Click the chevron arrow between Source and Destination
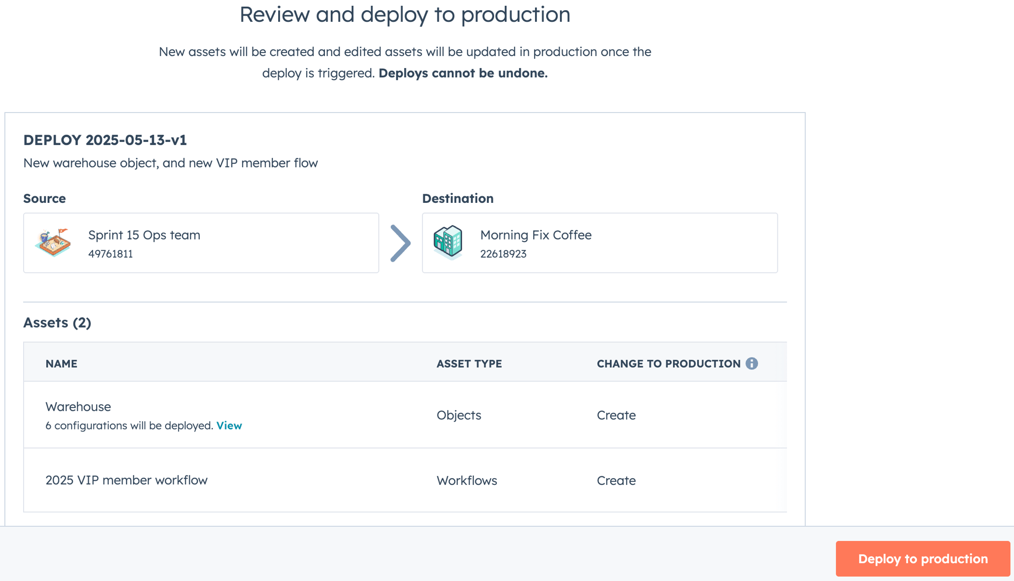 pos(401,243)
